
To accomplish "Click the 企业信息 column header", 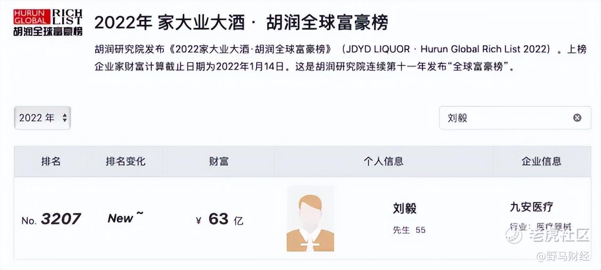I will [x=541, y=161].
